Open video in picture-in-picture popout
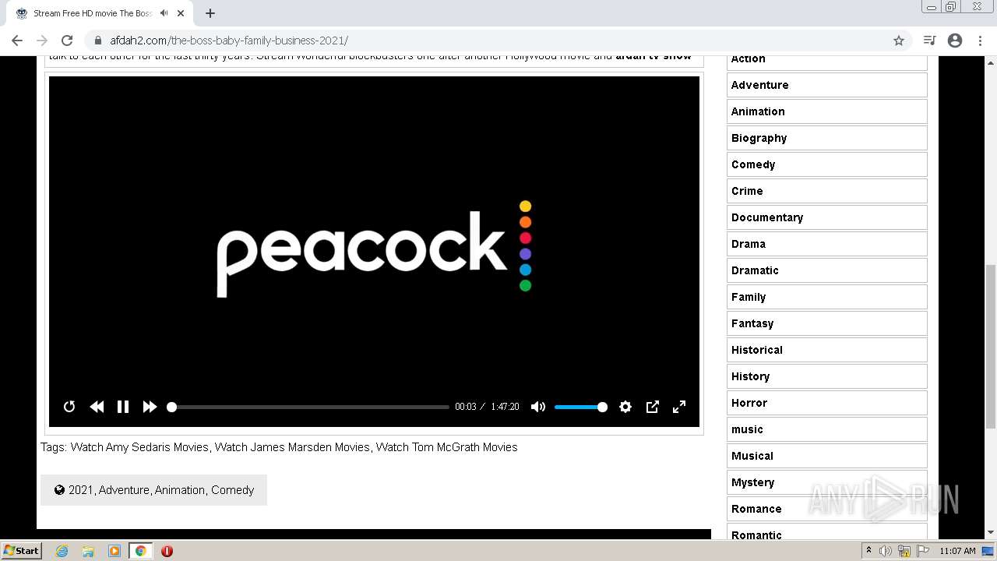Image resolution: width=997 pixels, height=561 pixels. click(x=653, y=407)
